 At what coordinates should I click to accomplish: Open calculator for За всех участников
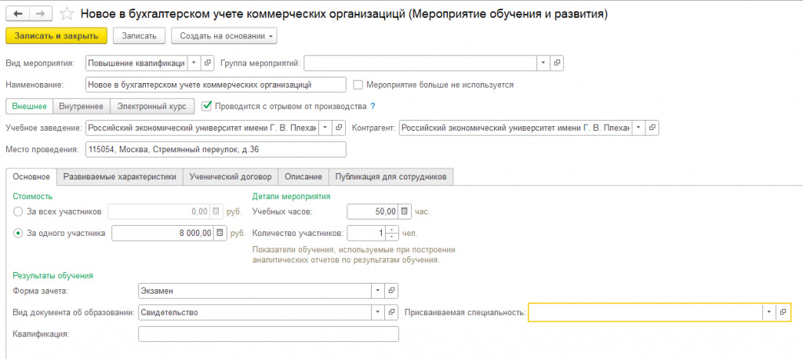point(216,211)
